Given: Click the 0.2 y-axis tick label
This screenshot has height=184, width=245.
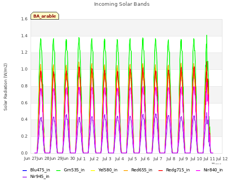Looking at the screenshot, I should pyautogui.click(x=24, y=136).
